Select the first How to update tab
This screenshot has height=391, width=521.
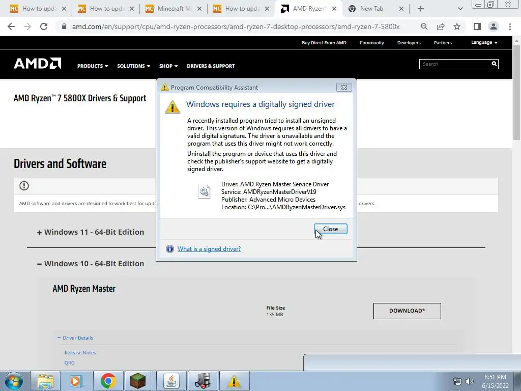[37, 9]
